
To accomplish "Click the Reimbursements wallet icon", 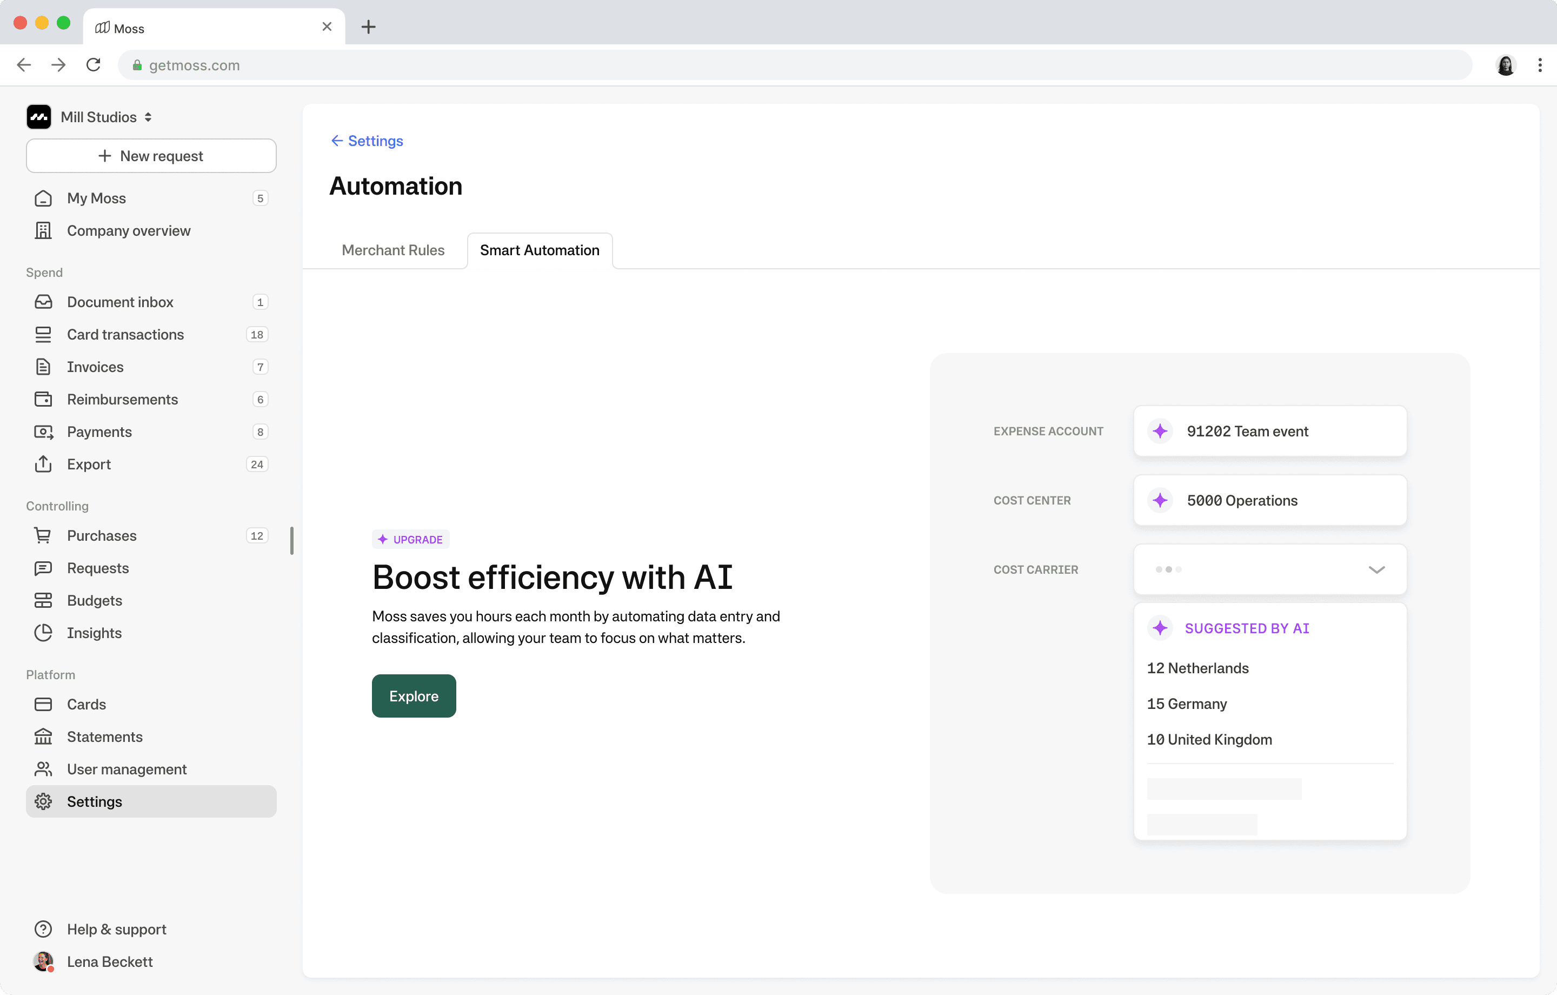I will click(43, 399).
